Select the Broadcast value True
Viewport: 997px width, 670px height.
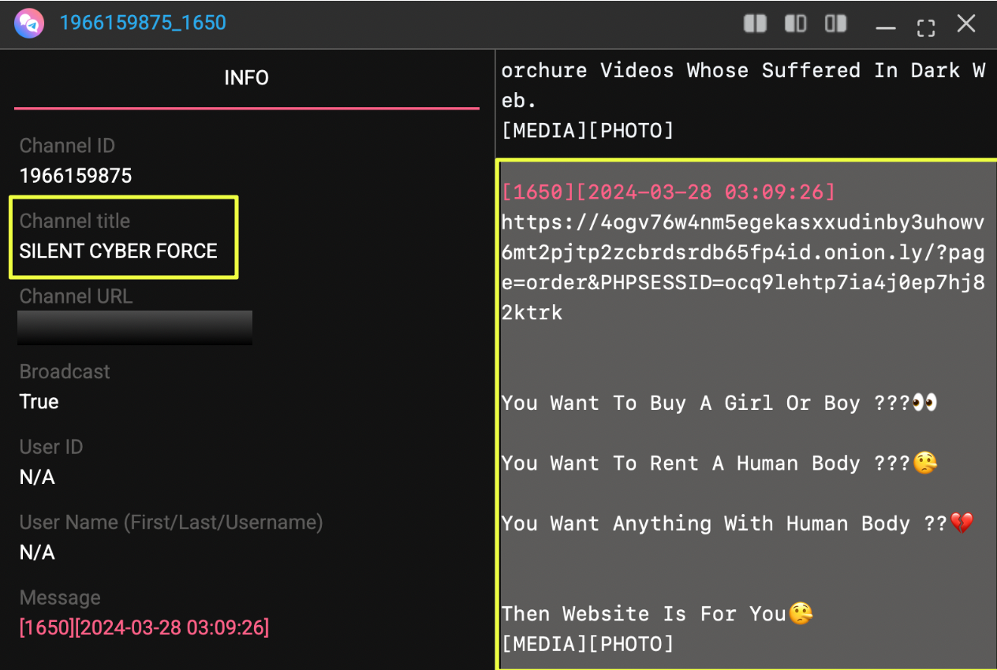(39, 402)
